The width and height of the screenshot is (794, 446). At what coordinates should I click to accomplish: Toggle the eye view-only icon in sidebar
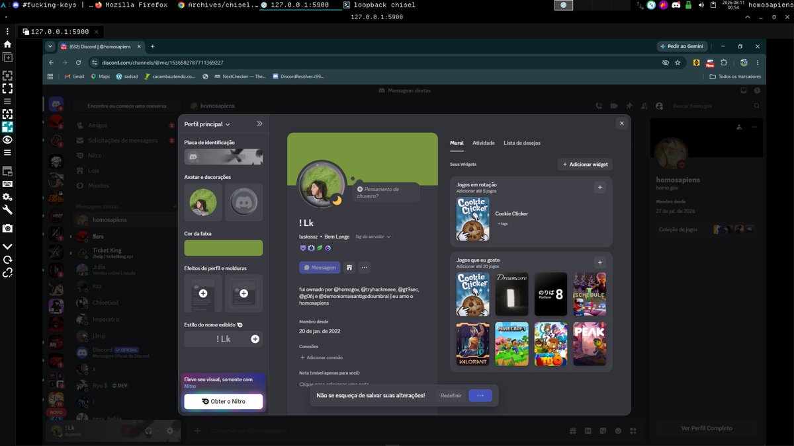click(7, 139)
